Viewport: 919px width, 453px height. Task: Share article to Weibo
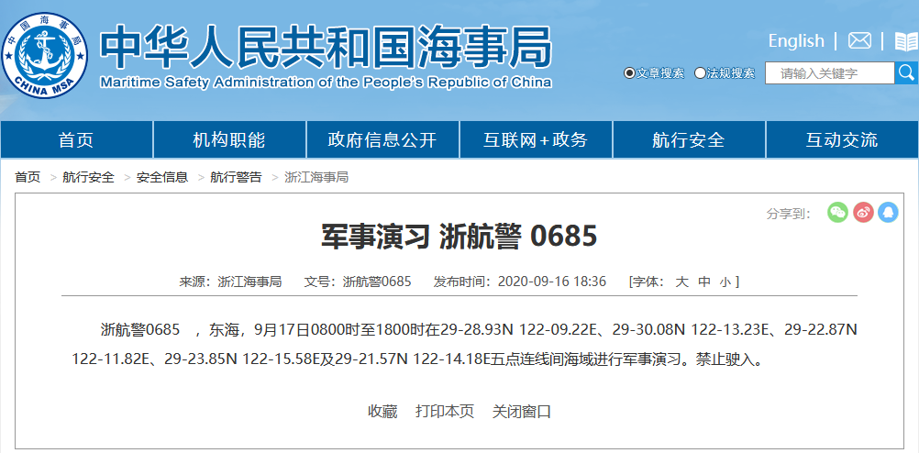(x=863, y=212)
